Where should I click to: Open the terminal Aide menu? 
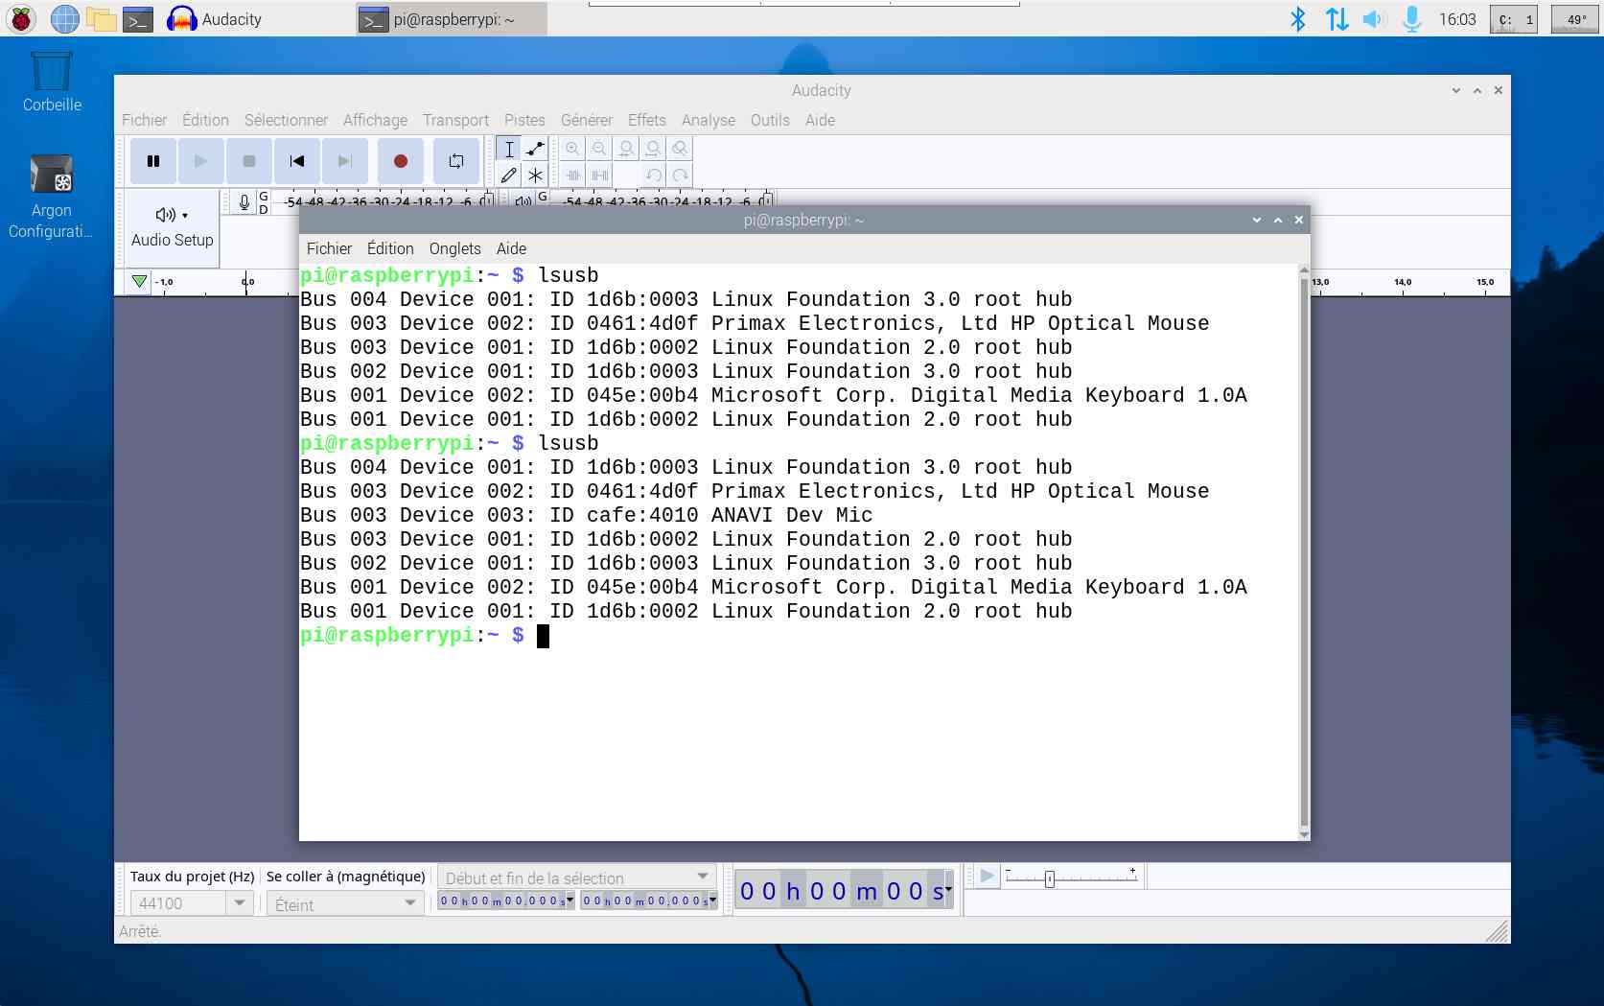pyautogui.click(x=511, y=248)
